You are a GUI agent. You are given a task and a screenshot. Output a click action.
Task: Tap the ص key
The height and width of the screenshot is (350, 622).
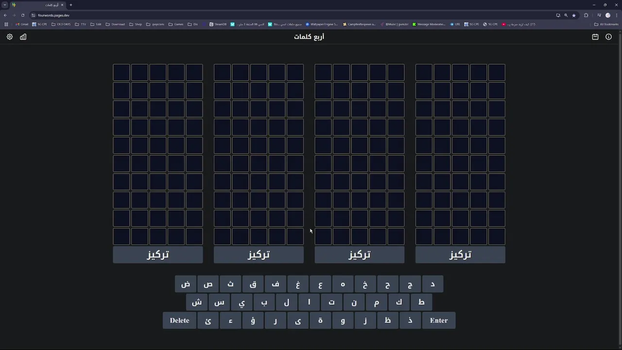(x=208, y=284)
